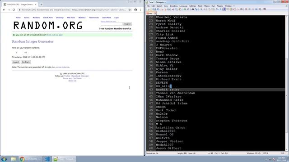Go back in the Chrome browser

pos(4,10)
